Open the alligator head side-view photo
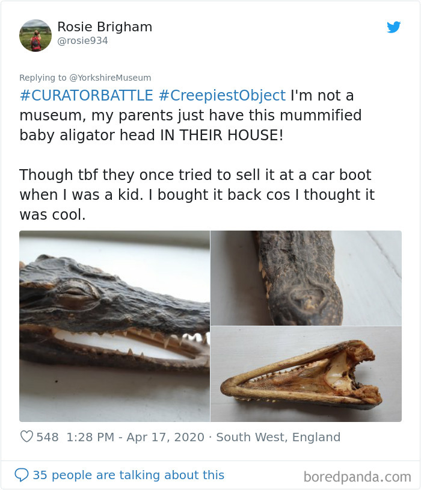This screenshot has width=421, height=490. click(x=113, y=325)
